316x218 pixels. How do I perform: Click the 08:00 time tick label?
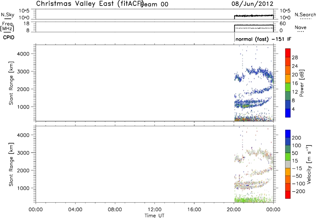[115, 210]
